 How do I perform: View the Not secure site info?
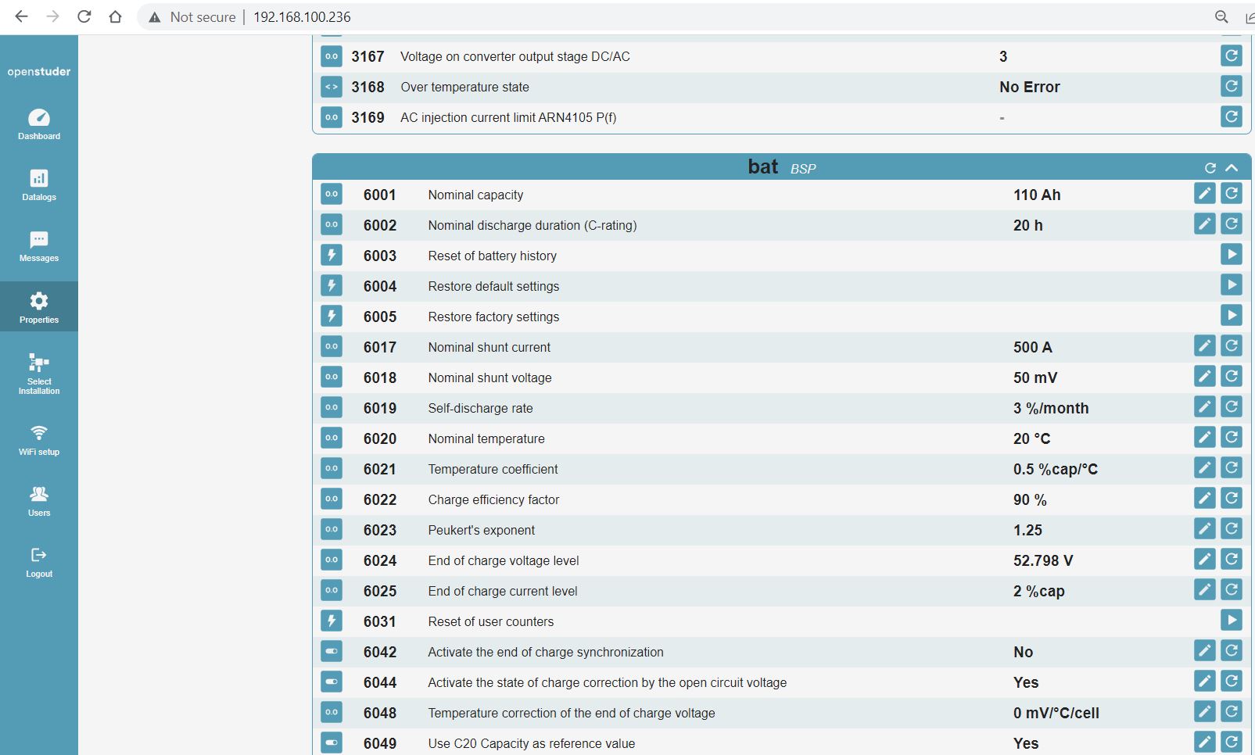pyautogui.click(x=192, y=17)
